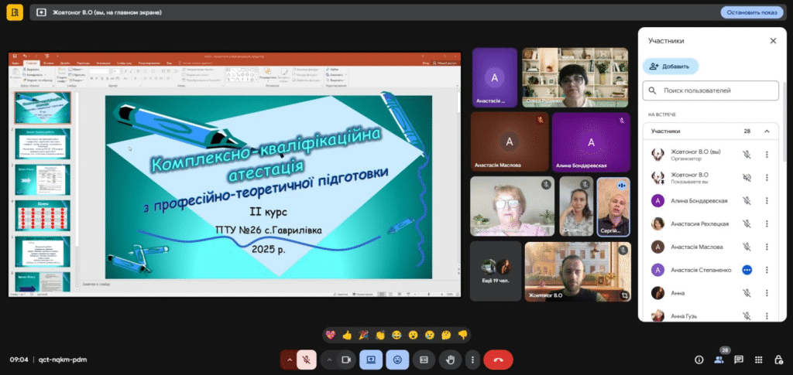Open meeting details info icon

click(x=699, y=360)
